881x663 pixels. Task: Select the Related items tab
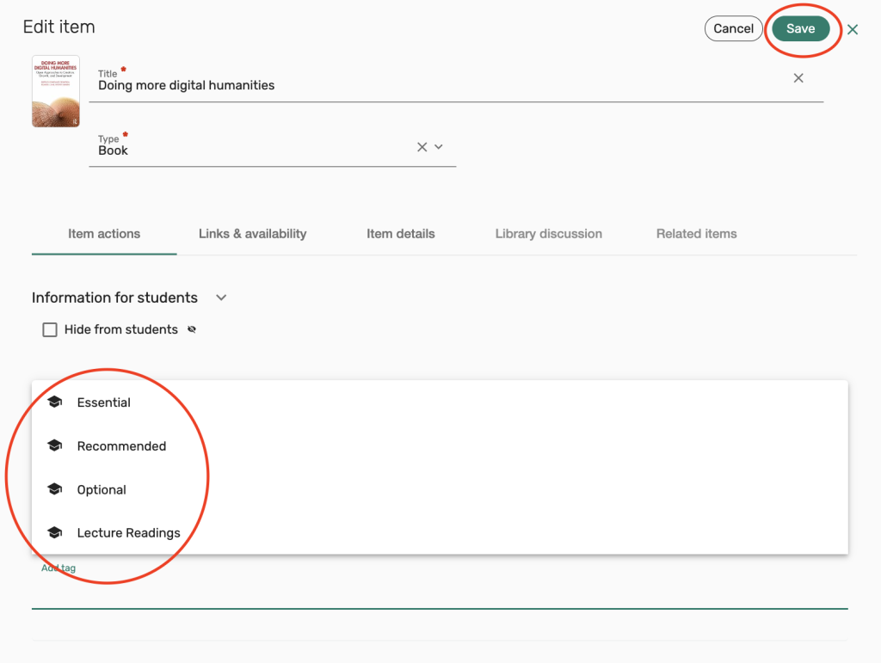tap(696, 234)
